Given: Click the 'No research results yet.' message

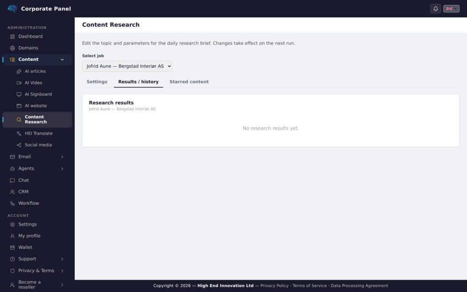Looking at the screenshot, I should (270, 128).
